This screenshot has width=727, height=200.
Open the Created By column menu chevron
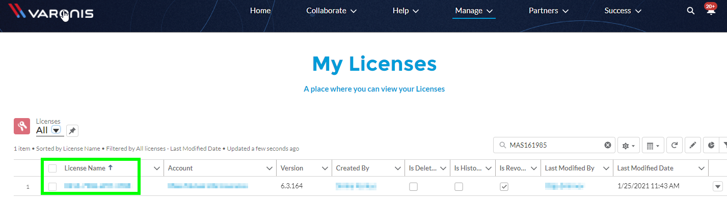point(397,168)
